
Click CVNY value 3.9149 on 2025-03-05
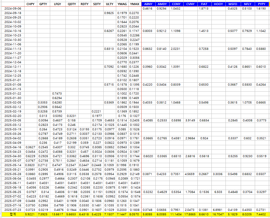point(190,120)
